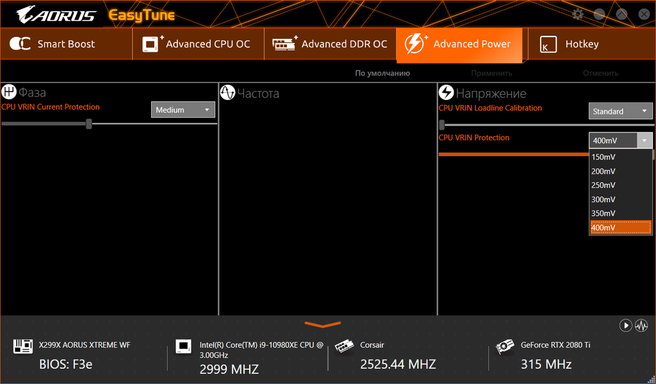Click the AORUS logo
Viewport: 656px width, 384px height.
point(56,15)
